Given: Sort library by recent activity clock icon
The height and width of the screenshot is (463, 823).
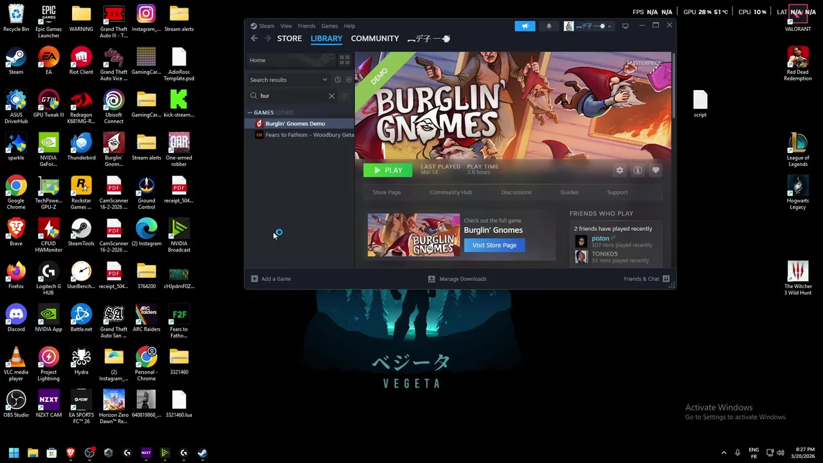Looking at the screenshot, I should click(338, 80).
